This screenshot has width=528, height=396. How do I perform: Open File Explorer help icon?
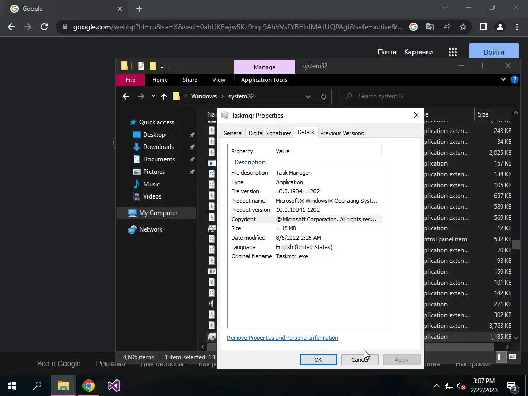[x=514, y=80]
